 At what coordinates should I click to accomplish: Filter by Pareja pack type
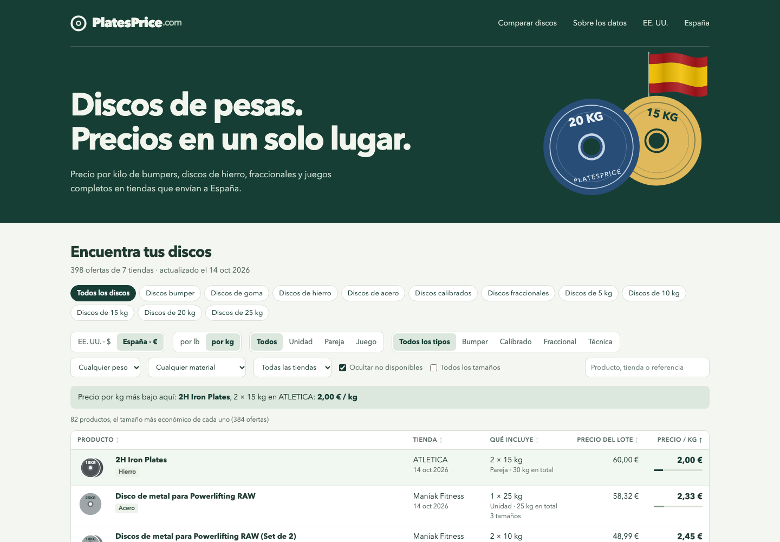point(334,342)
